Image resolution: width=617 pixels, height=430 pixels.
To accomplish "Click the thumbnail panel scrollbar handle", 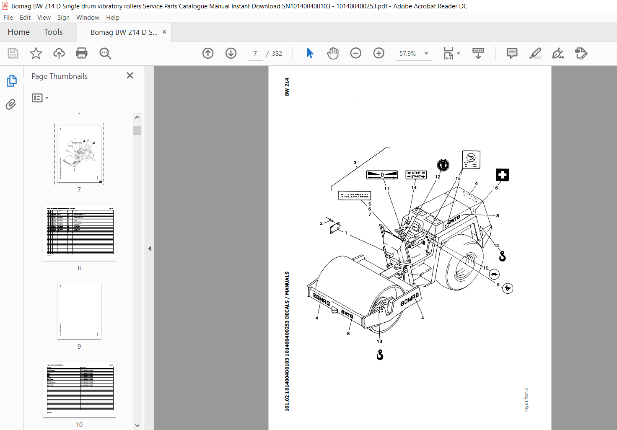I will 137,130.
